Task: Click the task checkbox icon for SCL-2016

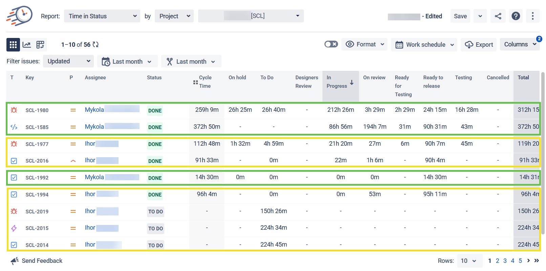Action: pos(14,161)
